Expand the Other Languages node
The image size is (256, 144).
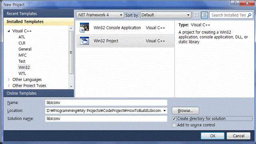[x=9, y=80]
